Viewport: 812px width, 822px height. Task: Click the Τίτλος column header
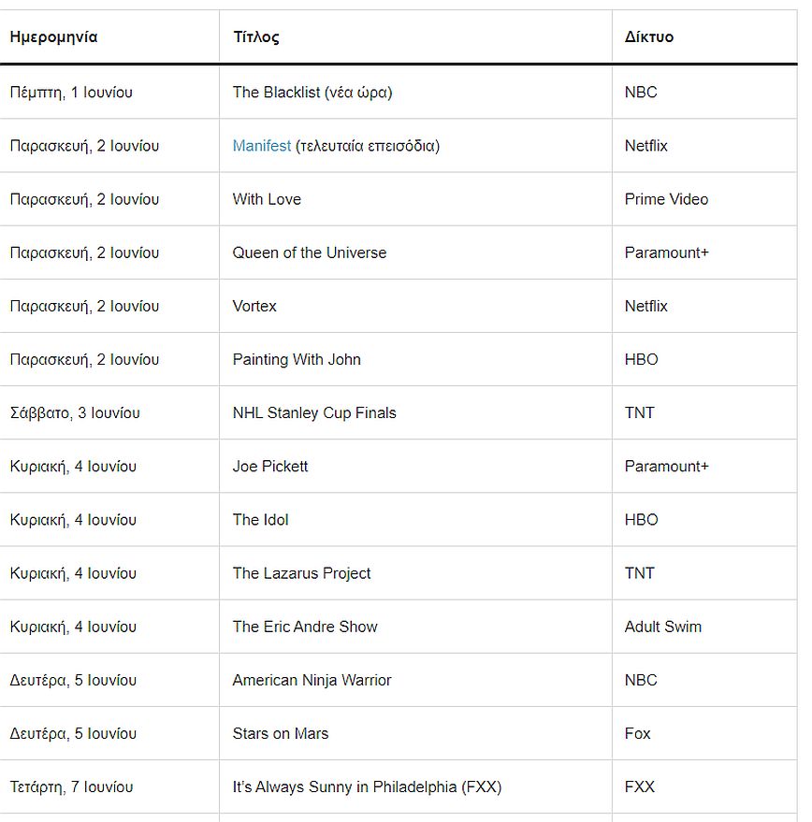point(256,37)
